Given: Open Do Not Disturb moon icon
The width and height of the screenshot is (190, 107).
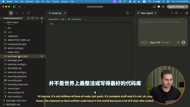Looking at the screenshot, I should (x=139, y=1).
